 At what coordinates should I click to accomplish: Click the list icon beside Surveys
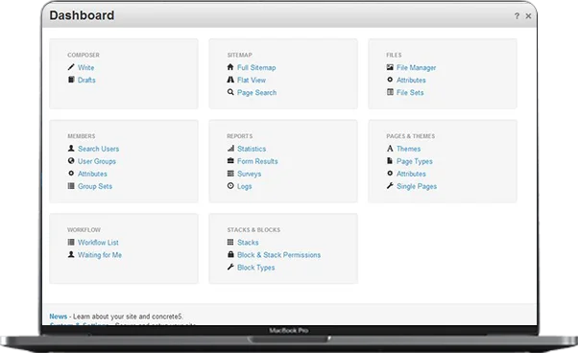pos(230,173)
